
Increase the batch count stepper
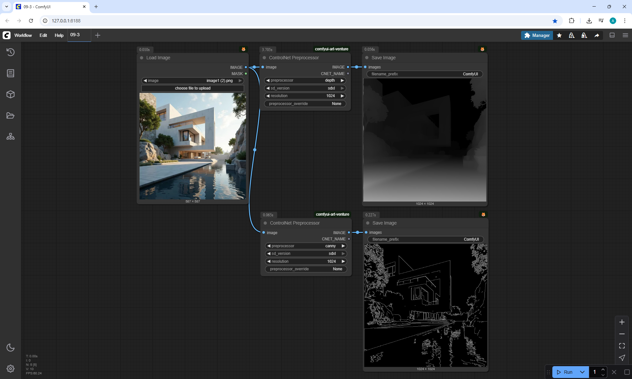(603, 370)
